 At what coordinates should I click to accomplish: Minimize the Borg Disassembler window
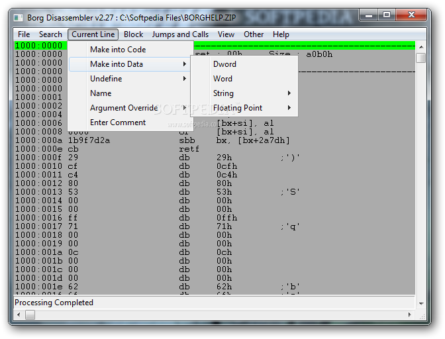[369, 15]
